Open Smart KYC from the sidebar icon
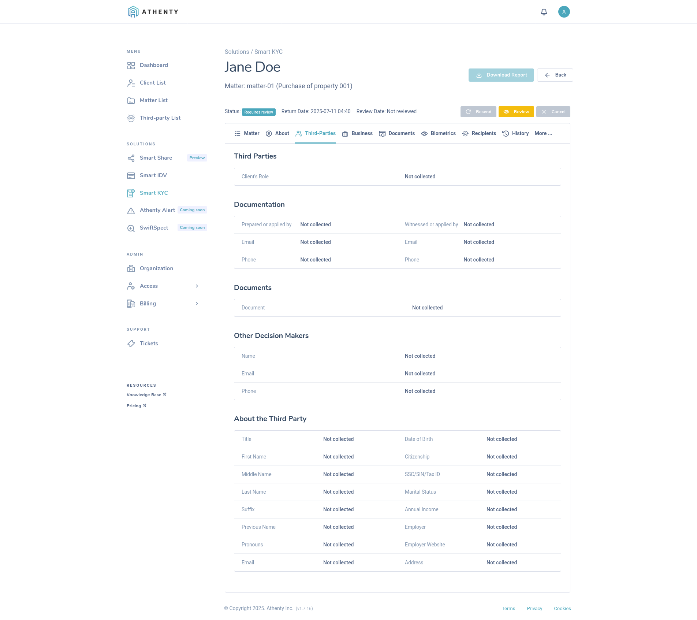697x620 pixels. (131, 193)
